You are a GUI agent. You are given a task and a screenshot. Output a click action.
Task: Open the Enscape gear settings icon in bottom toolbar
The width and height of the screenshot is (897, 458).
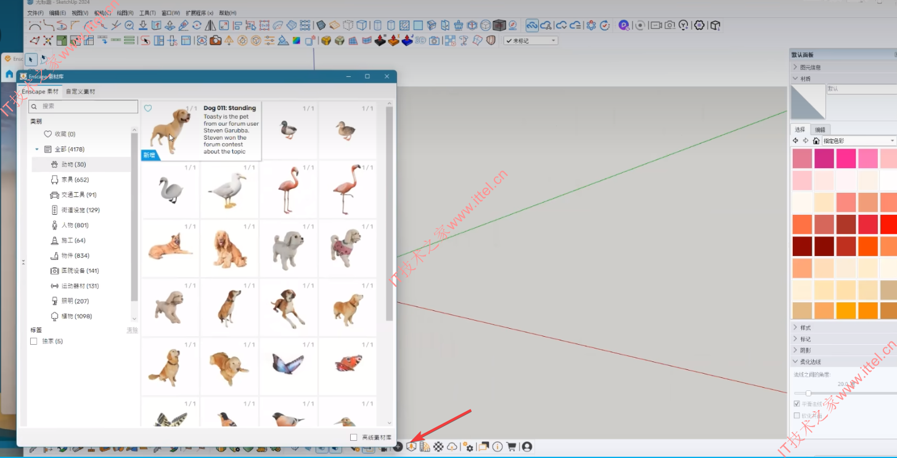coord(468,446)
